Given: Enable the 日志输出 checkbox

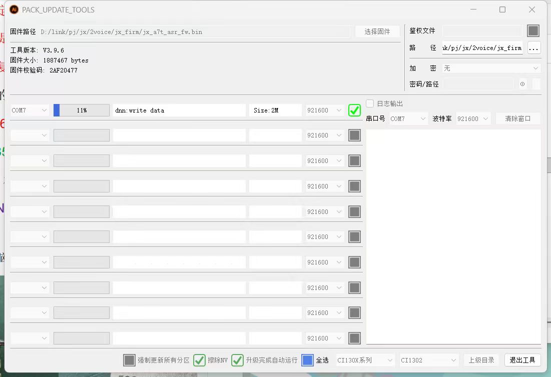Looking at the screenshot, I should 370,103.
